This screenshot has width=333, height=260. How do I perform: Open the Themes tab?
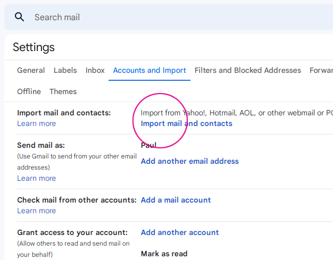[x=63, y=91]
